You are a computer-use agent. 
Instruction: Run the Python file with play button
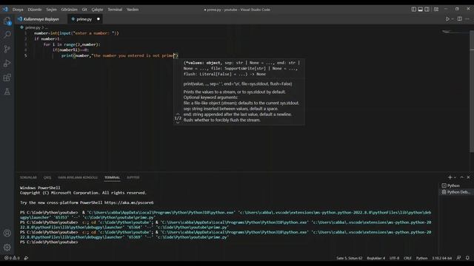[447, 19]
